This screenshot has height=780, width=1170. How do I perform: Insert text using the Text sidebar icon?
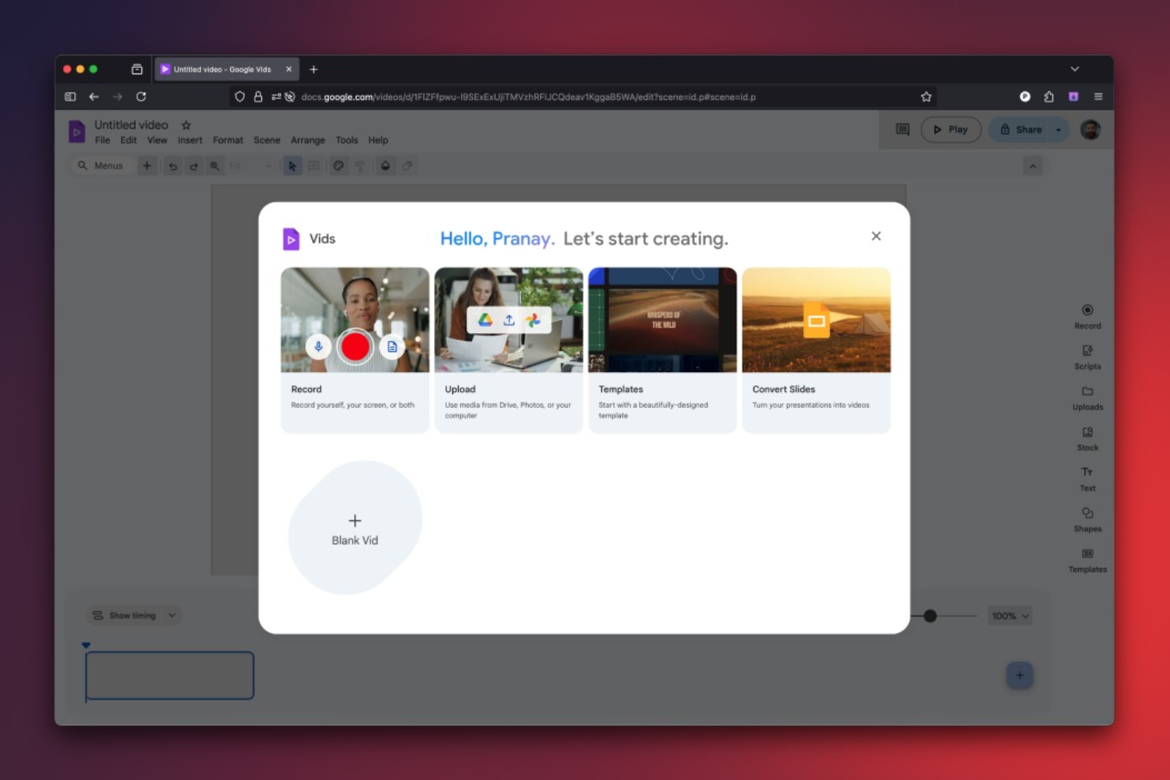pos(1087,478)
